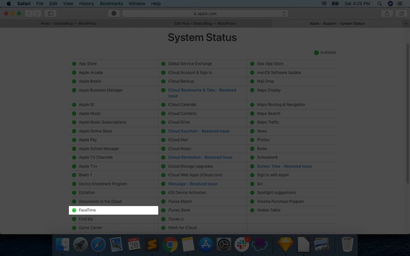Open the Sketch diamond icon
Viewport: 410px width, 256px height.
tap(285, 245)
